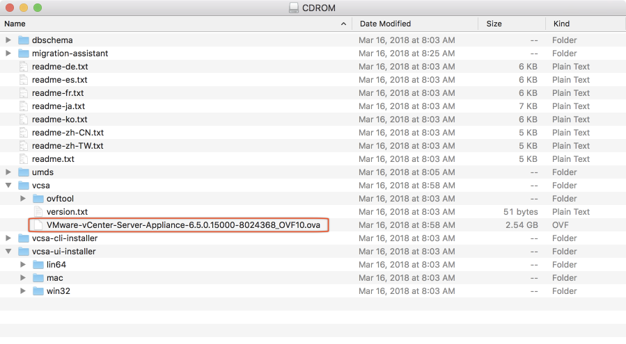Click the version.txt document icon
Screen dimensions: 626x344
coord(38,212)
